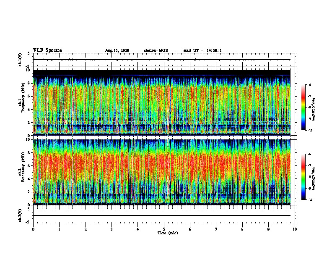
Task: Click time axis tick label '1'
Action: [x=59, y=229]
